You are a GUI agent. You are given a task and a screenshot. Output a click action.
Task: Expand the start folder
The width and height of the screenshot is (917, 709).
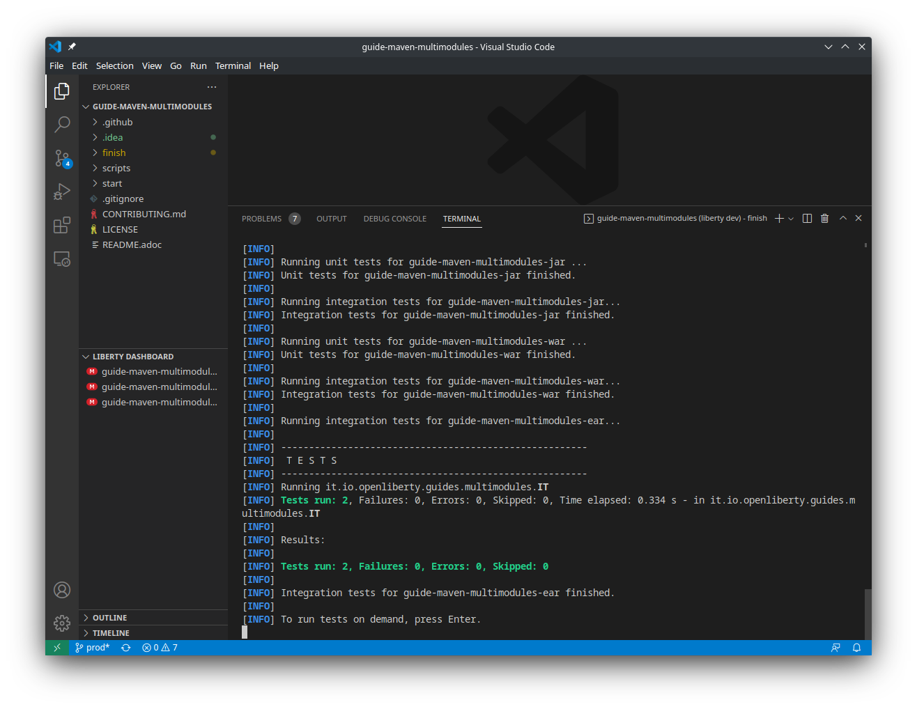153,183
